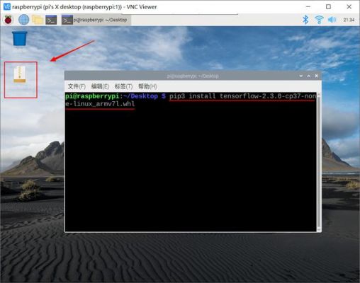Select the Wastebasket icon on desktop
The image size is (360, 283).
coord(20,38)
